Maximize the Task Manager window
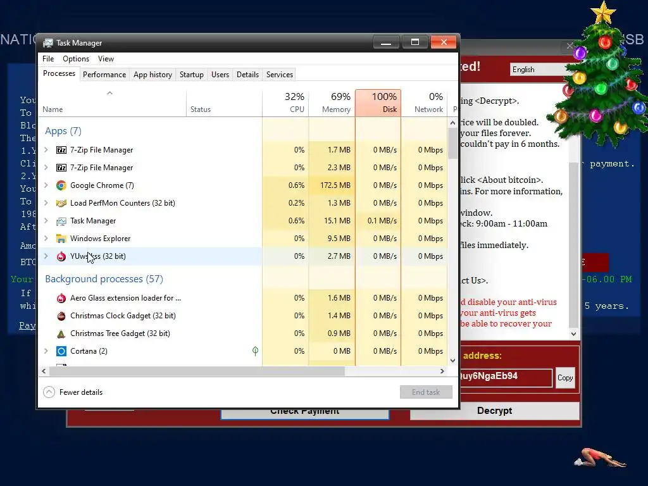 pyautogui.click(x=415, y=42)
